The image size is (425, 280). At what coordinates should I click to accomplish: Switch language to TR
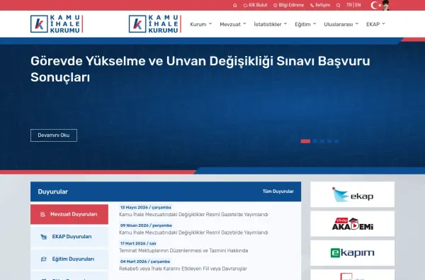(x=349, y=5)
